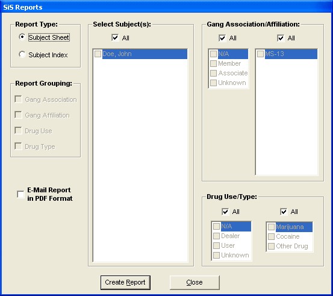This screenshot has height=296, width=333.
Task: Toggle the E-Mail Report in PDF checkbox
Action: point(20,194)
